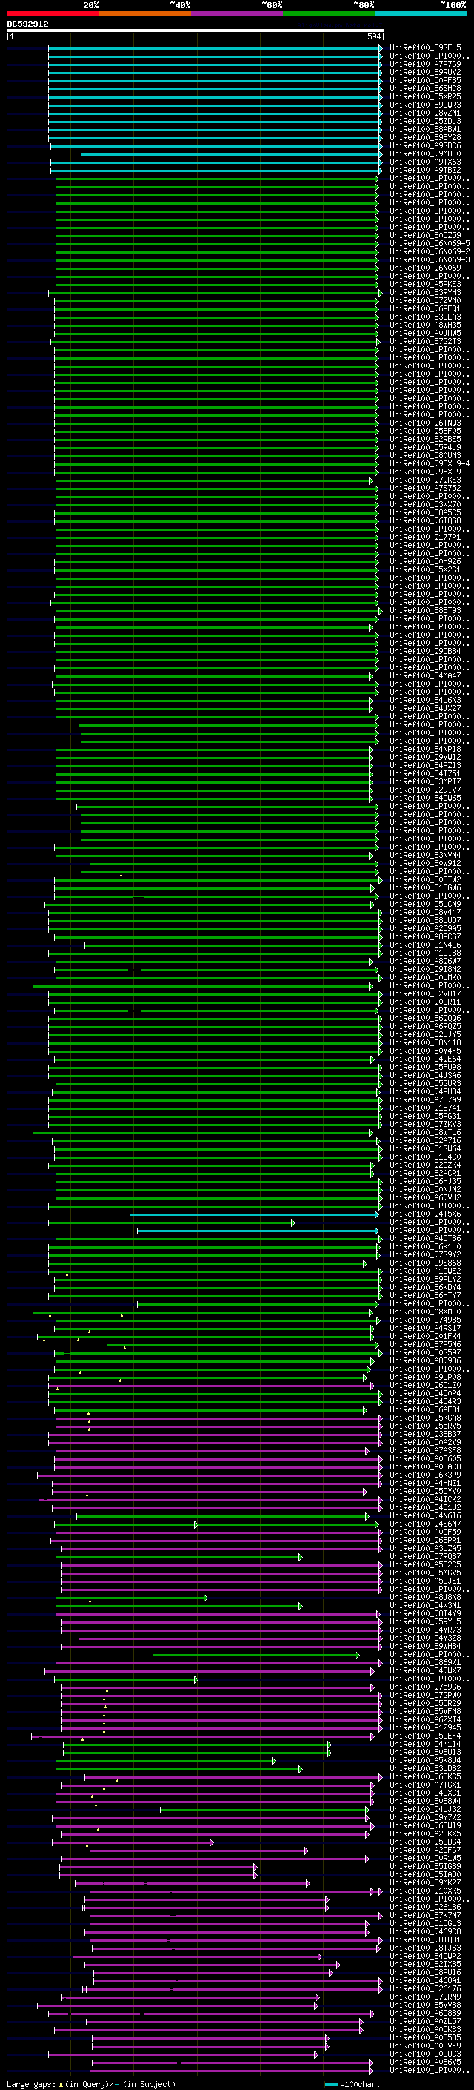This screenshot has width=474, height=2090.
Task: Click label UniRef100_A8J8X8
Action: [x=424, y=1597]
